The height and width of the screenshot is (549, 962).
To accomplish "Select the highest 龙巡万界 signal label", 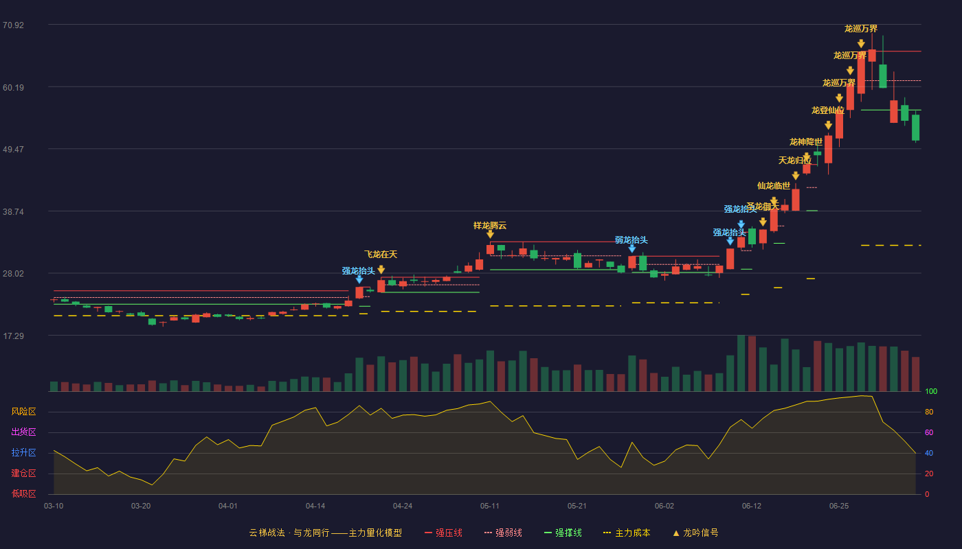I will (x=861, y=29).
